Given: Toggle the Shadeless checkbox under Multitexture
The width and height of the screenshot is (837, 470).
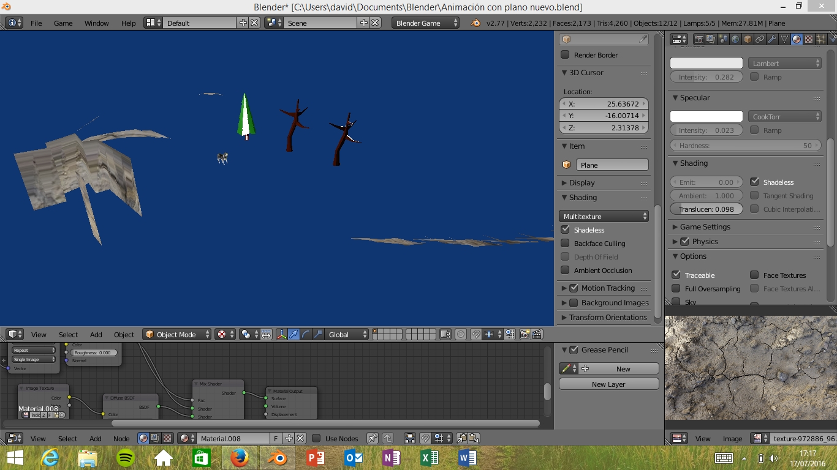Looking at the screenshot, I should point(565,230).
